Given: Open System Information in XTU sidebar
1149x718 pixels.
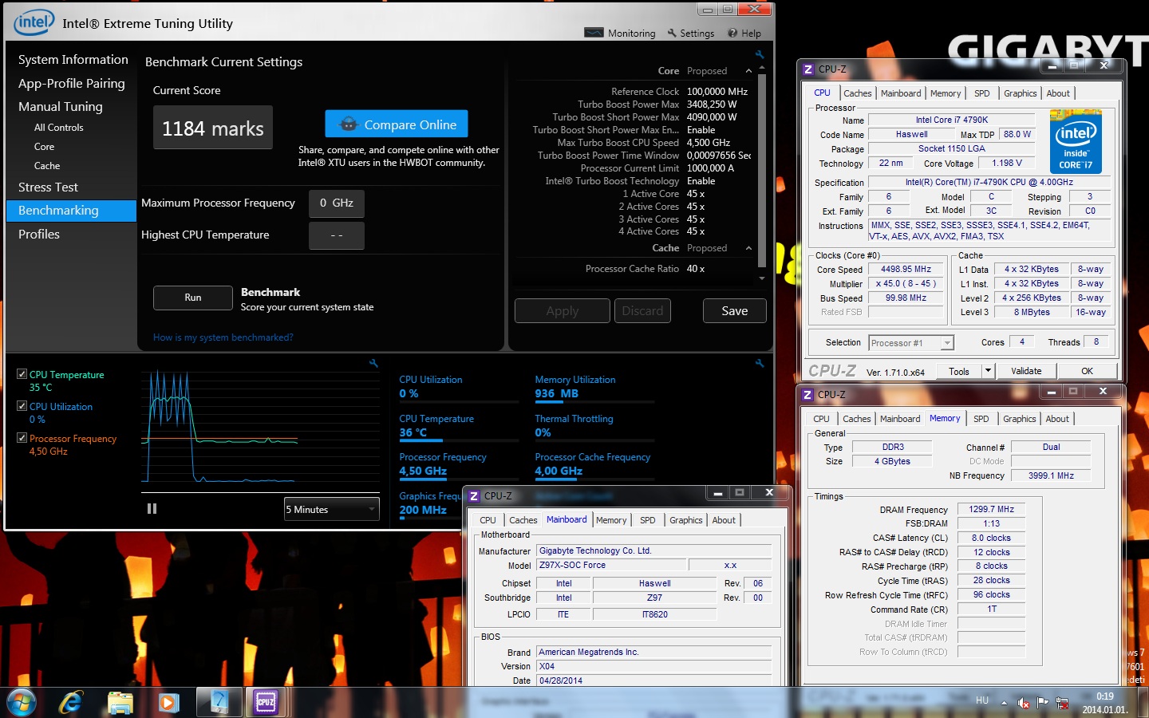Looking at the screenshot, I should [73, 60].
